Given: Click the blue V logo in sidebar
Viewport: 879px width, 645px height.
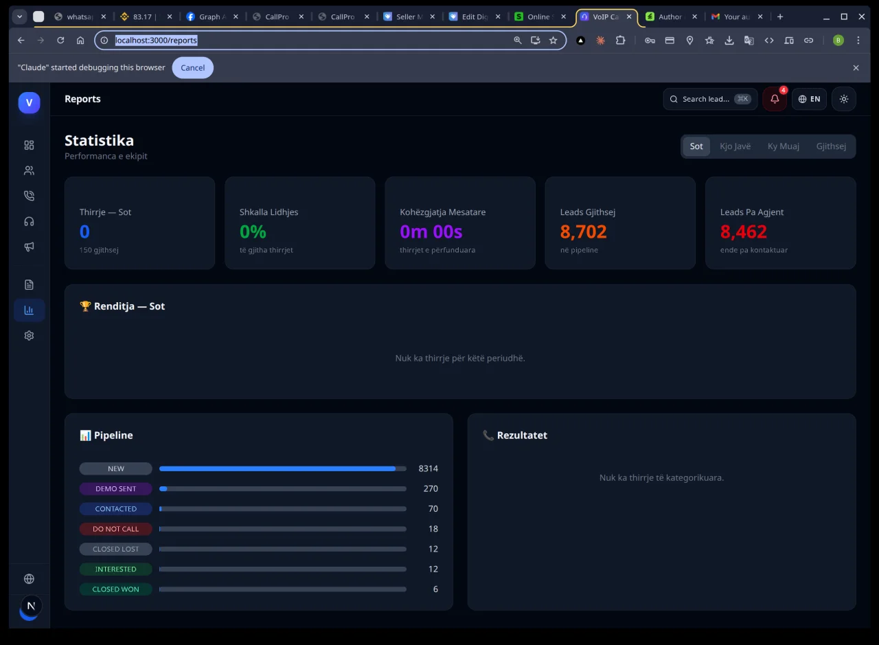Looking at the screenshot, I should (29, 102).
